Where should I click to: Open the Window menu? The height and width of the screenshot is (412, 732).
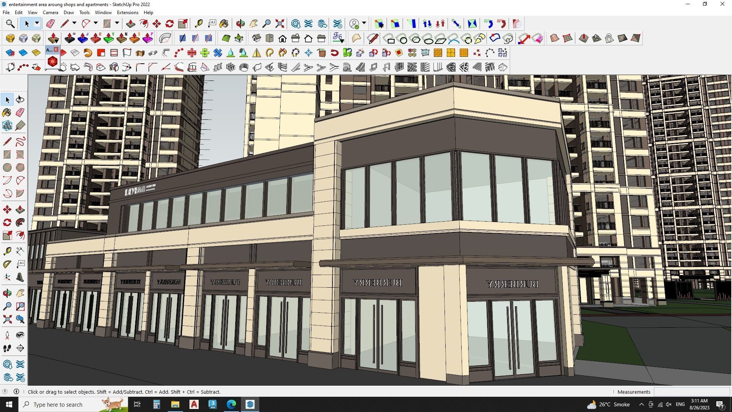pyautogui.click(x=103, y=13)
